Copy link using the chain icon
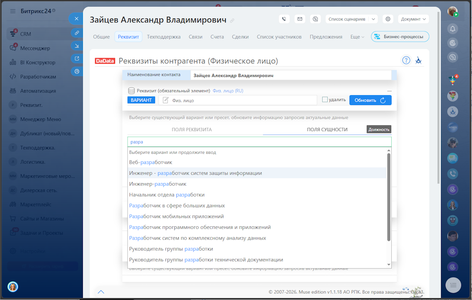Image resolution: width=472 pixels, height=300 pixels. pos(76,33)
